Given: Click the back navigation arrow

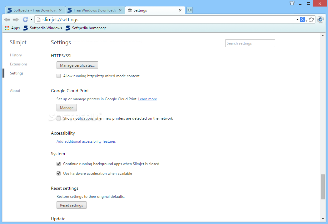Looking at the screenshot, I should 7,20.
